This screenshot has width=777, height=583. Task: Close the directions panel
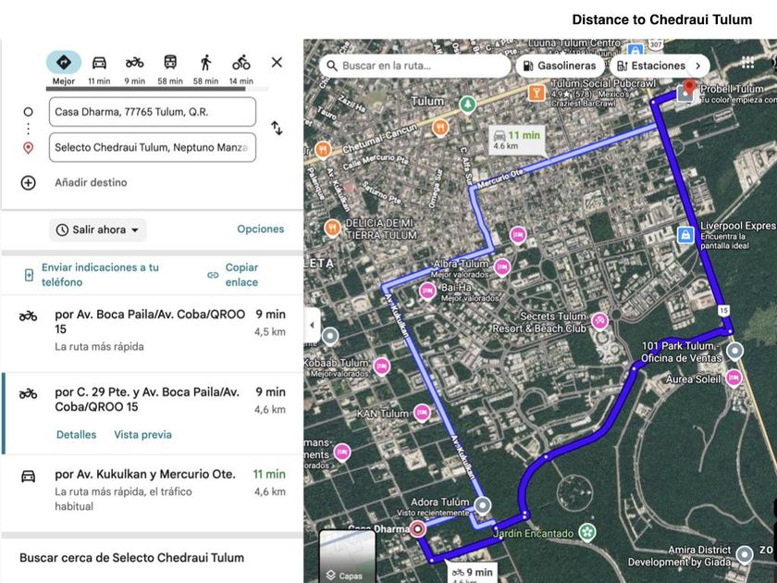tap(277, 62)
